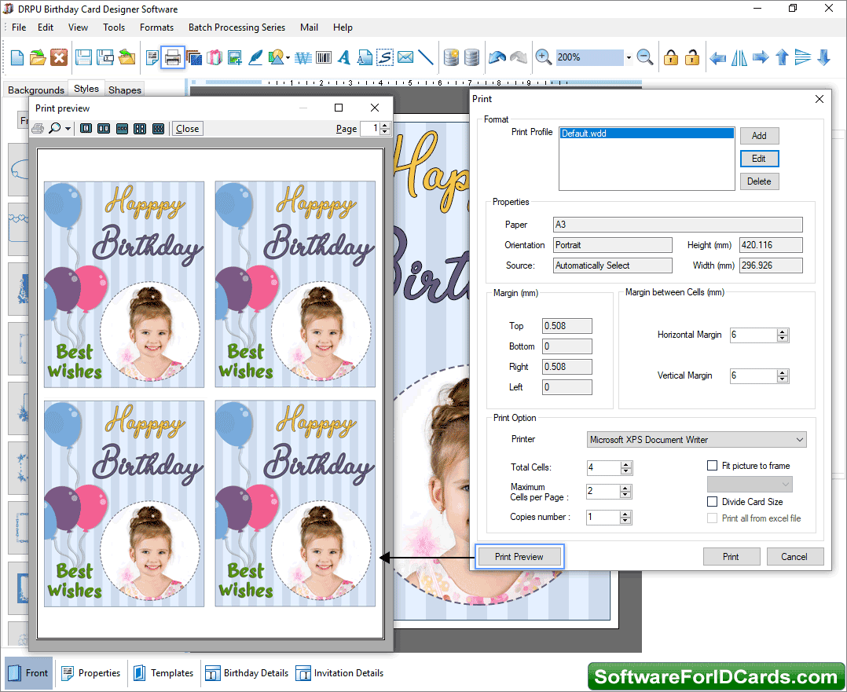Click Add print profile button
The width and height of the screenshot is (847, 692).
coord(759,136)
